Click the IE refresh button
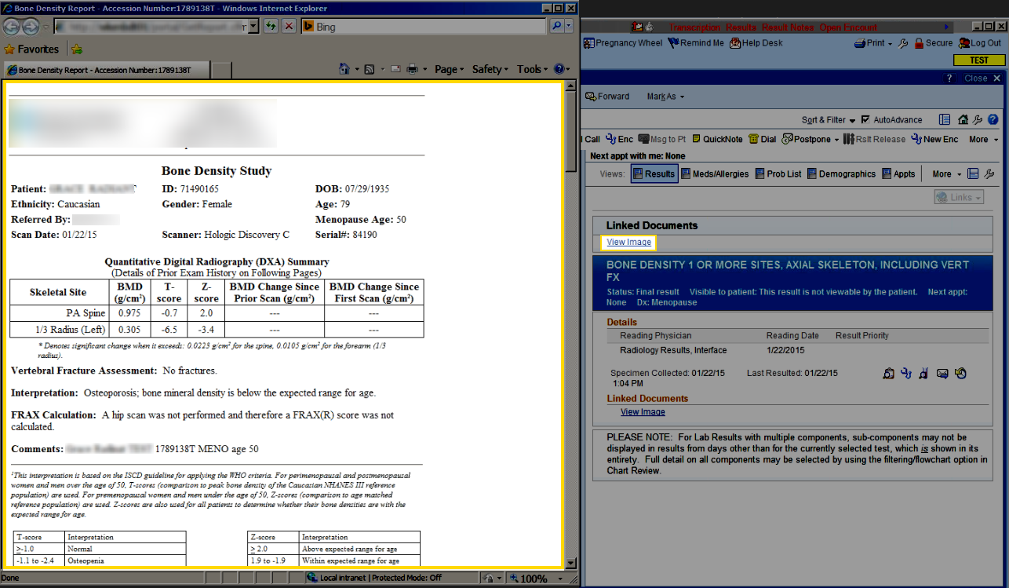 point(271,27)
